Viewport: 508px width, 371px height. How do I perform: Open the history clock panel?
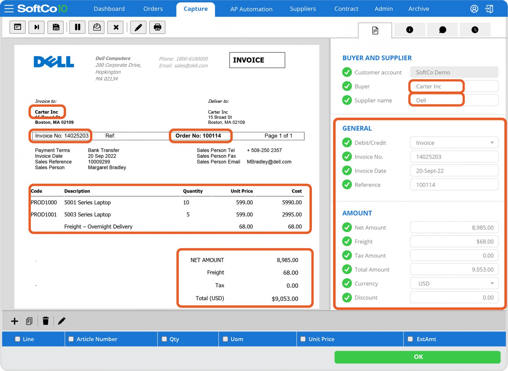[475, 29]
